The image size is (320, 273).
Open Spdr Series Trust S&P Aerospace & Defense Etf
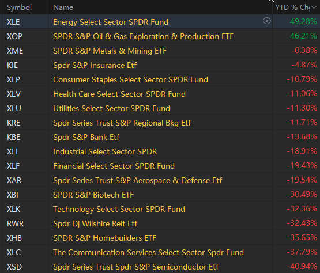click(x=138, y=181)
